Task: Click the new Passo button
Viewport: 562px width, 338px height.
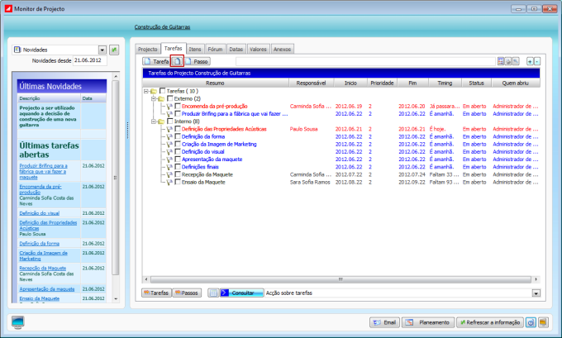Action: [x=198, y=61]
